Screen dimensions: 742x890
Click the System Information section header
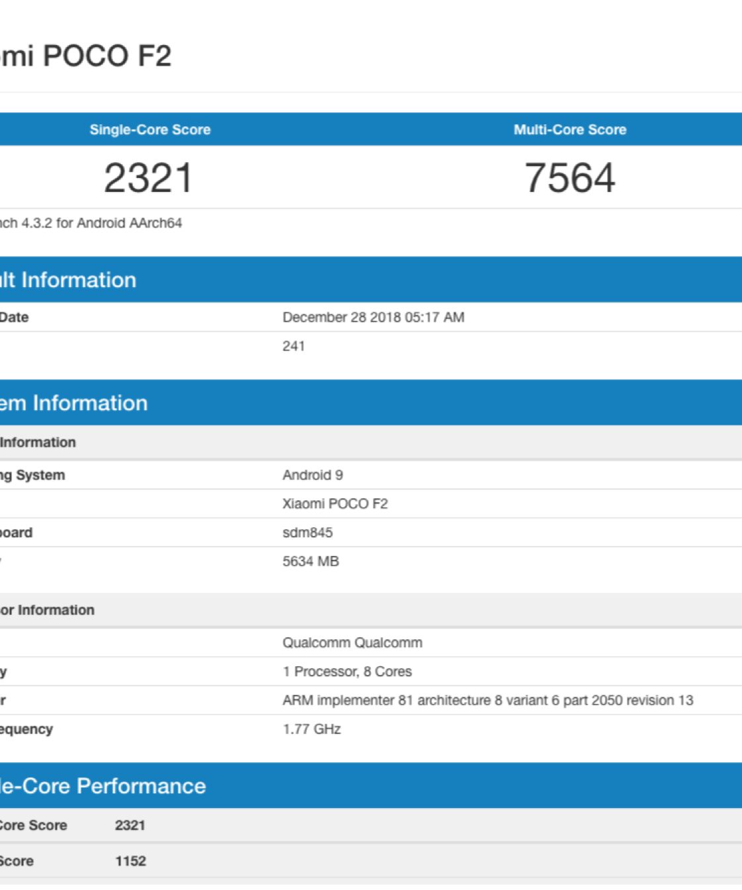pos(73,403)
